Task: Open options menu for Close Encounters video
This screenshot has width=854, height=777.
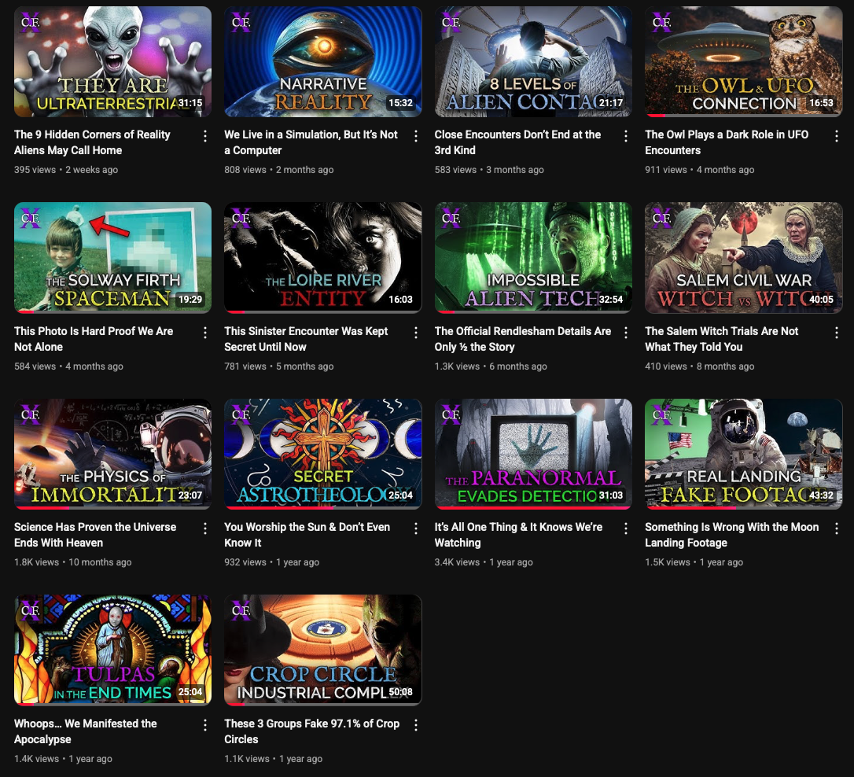Action: tap(626, 136)
